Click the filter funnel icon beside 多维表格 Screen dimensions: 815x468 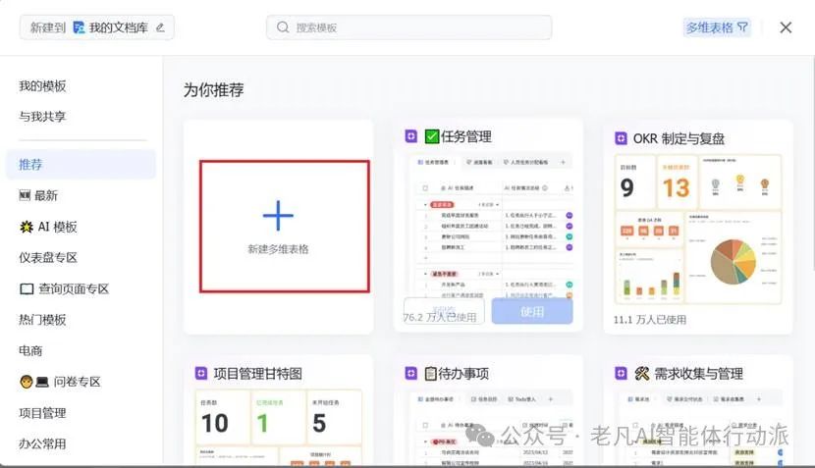(x=742, y=27)
